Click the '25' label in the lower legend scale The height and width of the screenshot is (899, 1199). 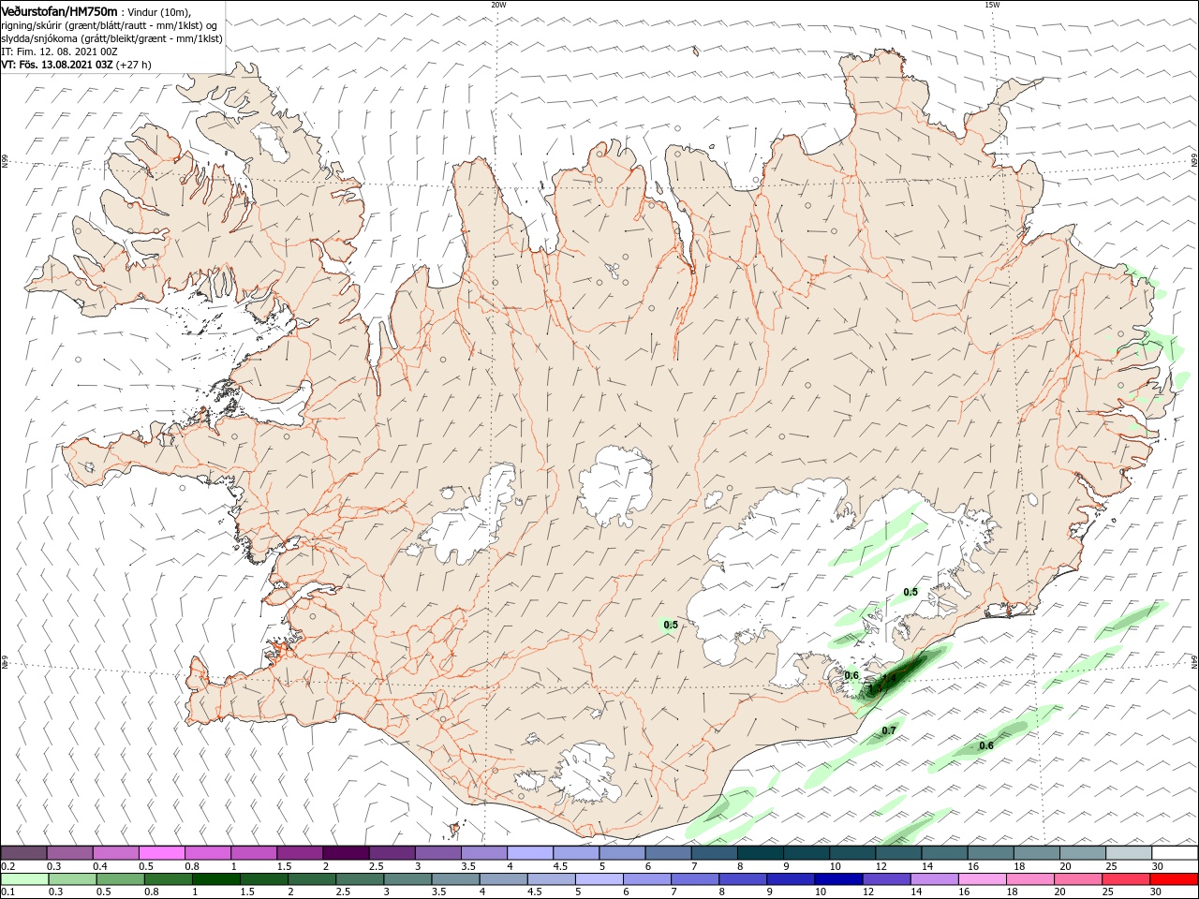click(1107, 892)
